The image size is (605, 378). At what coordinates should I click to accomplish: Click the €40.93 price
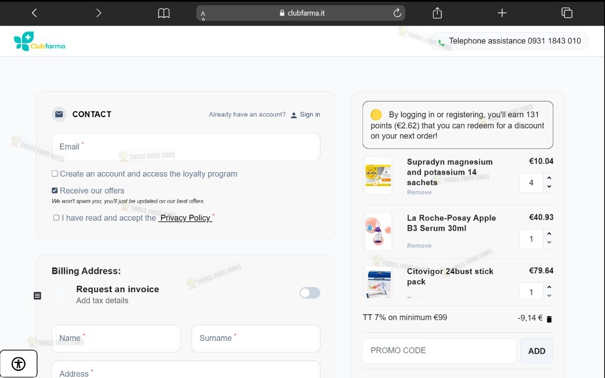pos(541,217)
